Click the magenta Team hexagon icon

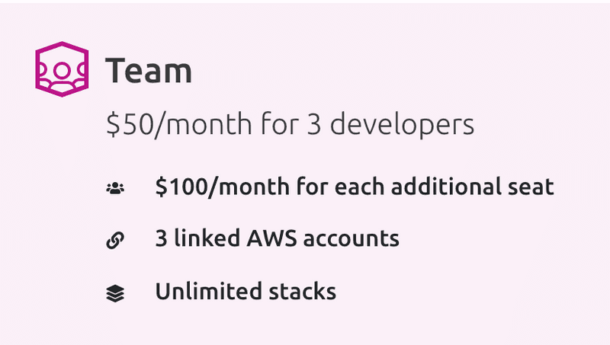(62, 69)
